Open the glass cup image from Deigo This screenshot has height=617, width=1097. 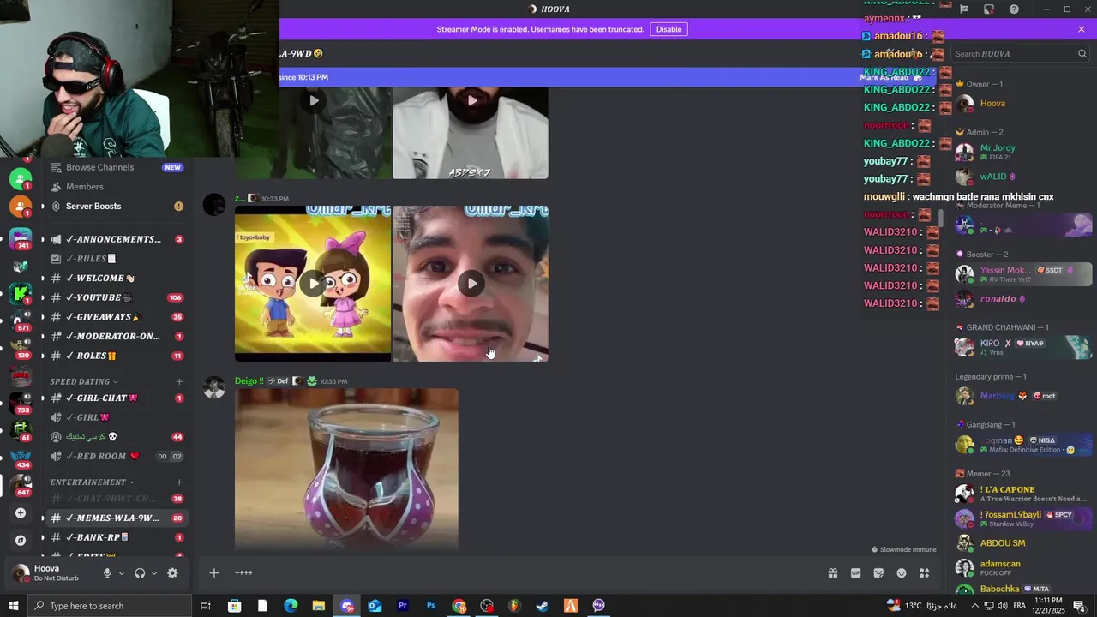(346, 469)
